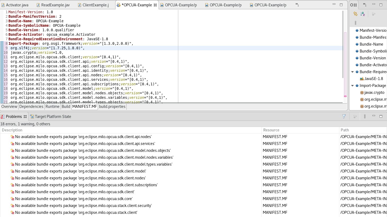
Task: Click the javax.crypto;version=1.0 import line
Action: (37, 52)
